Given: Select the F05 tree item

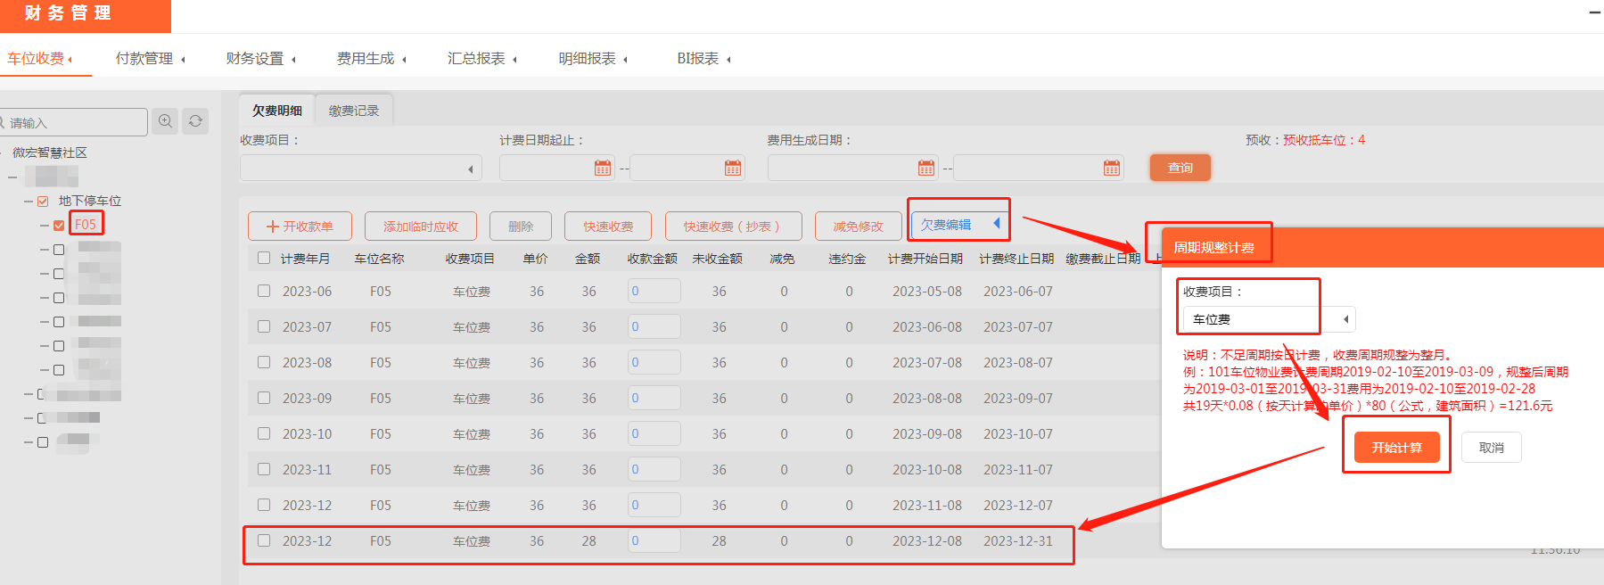Looking at the screenshot, I should pos(86,225).
